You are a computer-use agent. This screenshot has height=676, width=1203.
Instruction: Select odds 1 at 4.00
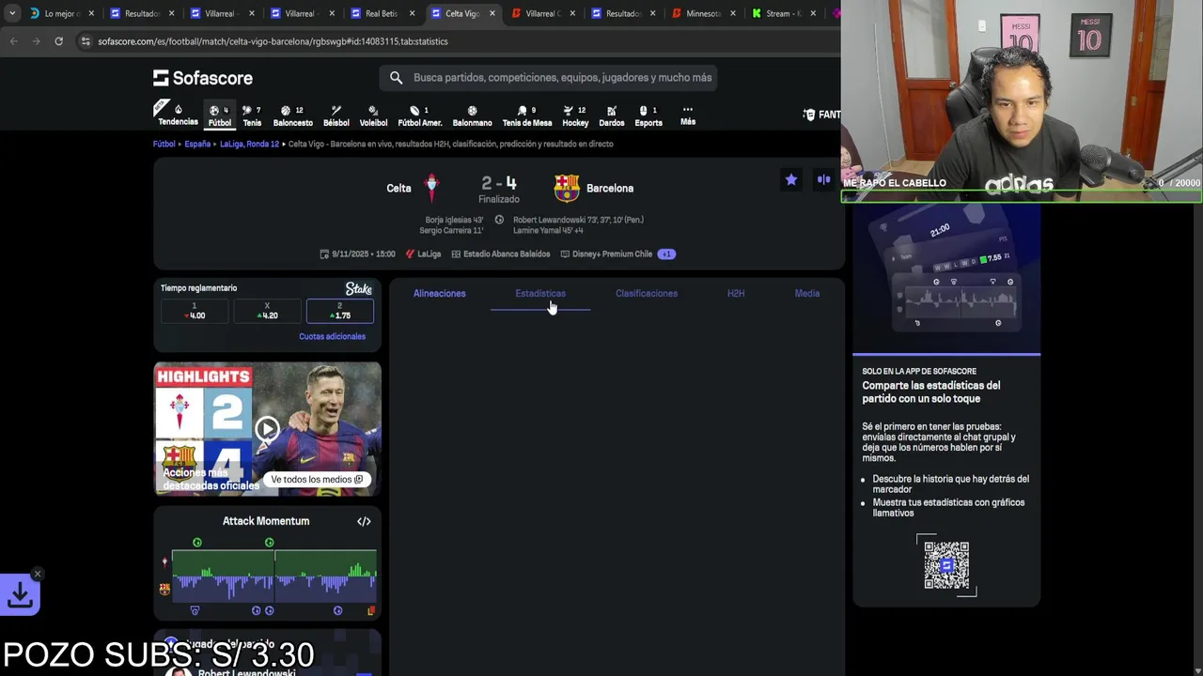point(195,311)
